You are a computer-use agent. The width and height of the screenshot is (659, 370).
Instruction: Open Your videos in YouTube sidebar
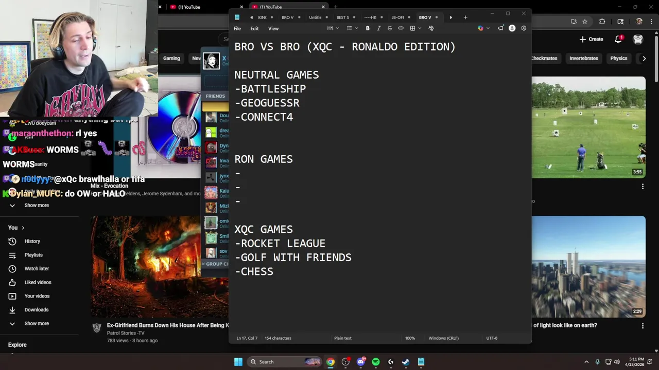click(37, 296)
